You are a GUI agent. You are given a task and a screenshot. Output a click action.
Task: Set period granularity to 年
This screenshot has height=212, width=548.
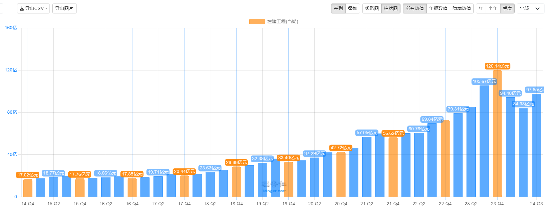click(481, 8)
